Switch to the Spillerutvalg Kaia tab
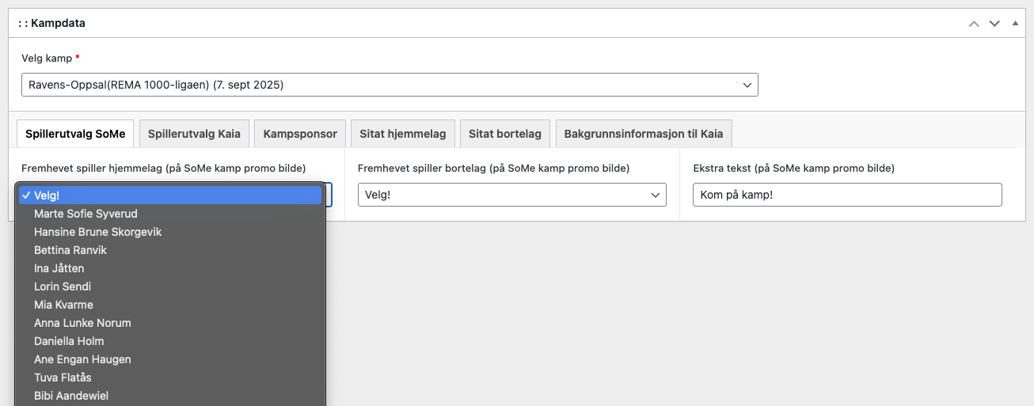 point(195,134)
